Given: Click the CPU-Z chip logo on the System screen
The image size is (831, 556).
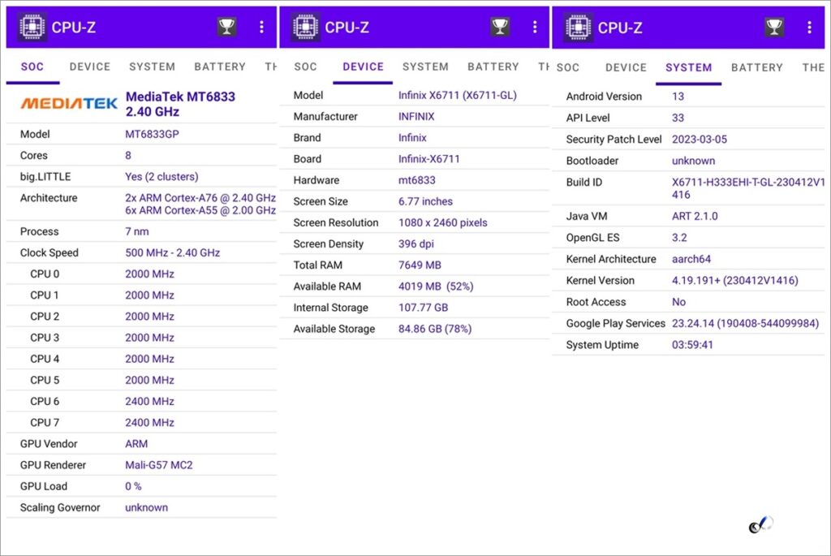Looking at the screenshot, I should [579, 27].
